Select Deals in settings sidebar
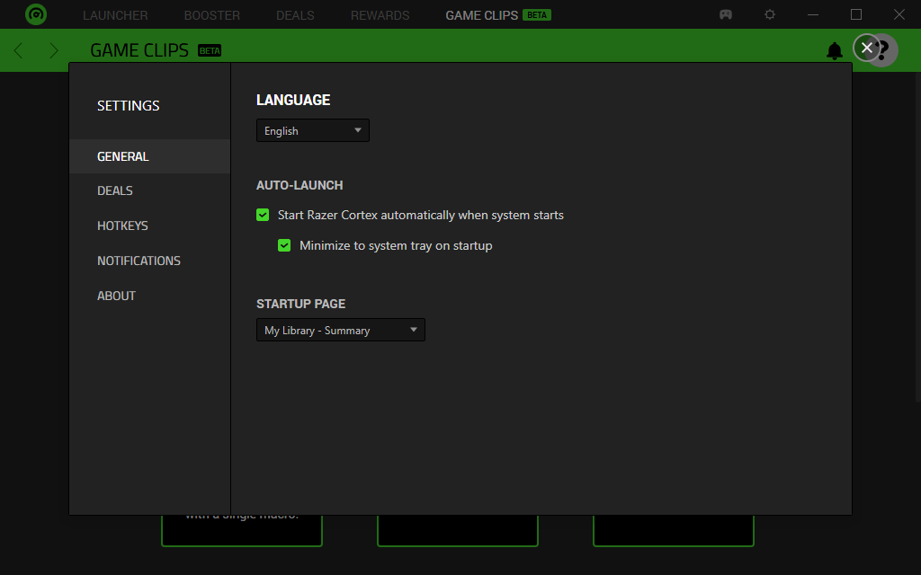921x575 pixels. (115, 190)
